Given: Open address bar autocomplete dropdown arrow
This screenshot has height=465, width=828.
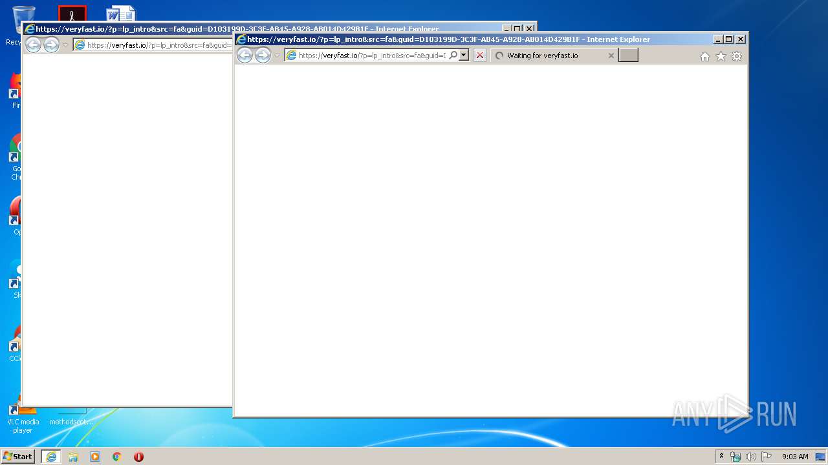Looking at the screenshot, I should (x=464, y=56).
